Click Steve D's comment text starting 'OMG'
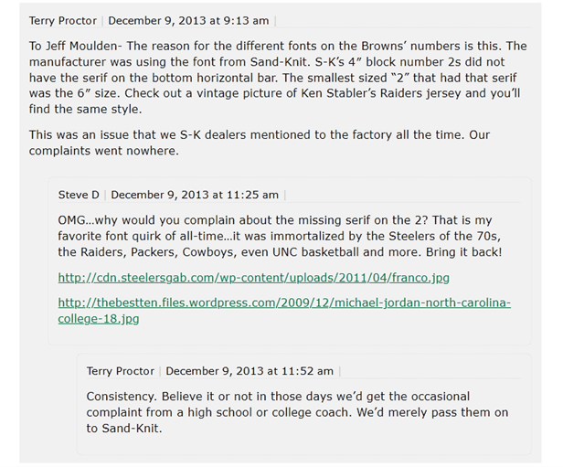Screen dimensions: 563x467 [280, 236]
